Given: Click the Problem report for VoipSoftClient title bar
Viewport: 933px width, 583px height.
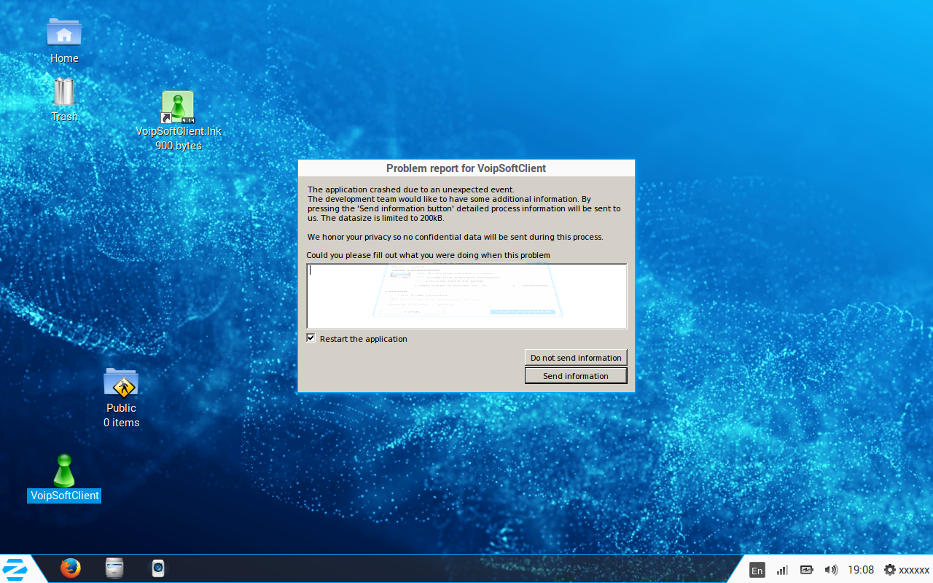Looking at the screenshot, I should 466,168.
